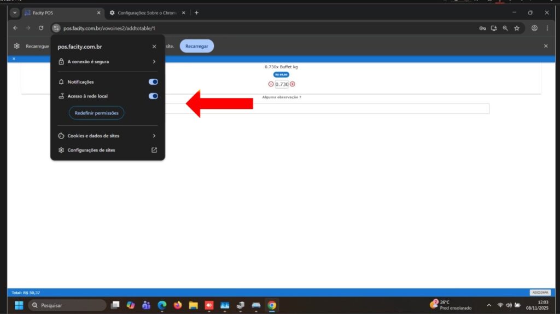Click the red minus to decrease quantity
Image resolution: width=560 pixels, height=314 pixels.
point(271,84)
